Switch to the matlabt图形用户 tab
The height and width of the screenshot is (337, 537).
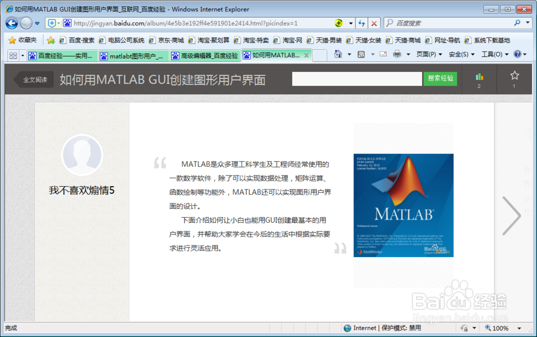click(x=134, y=56)
